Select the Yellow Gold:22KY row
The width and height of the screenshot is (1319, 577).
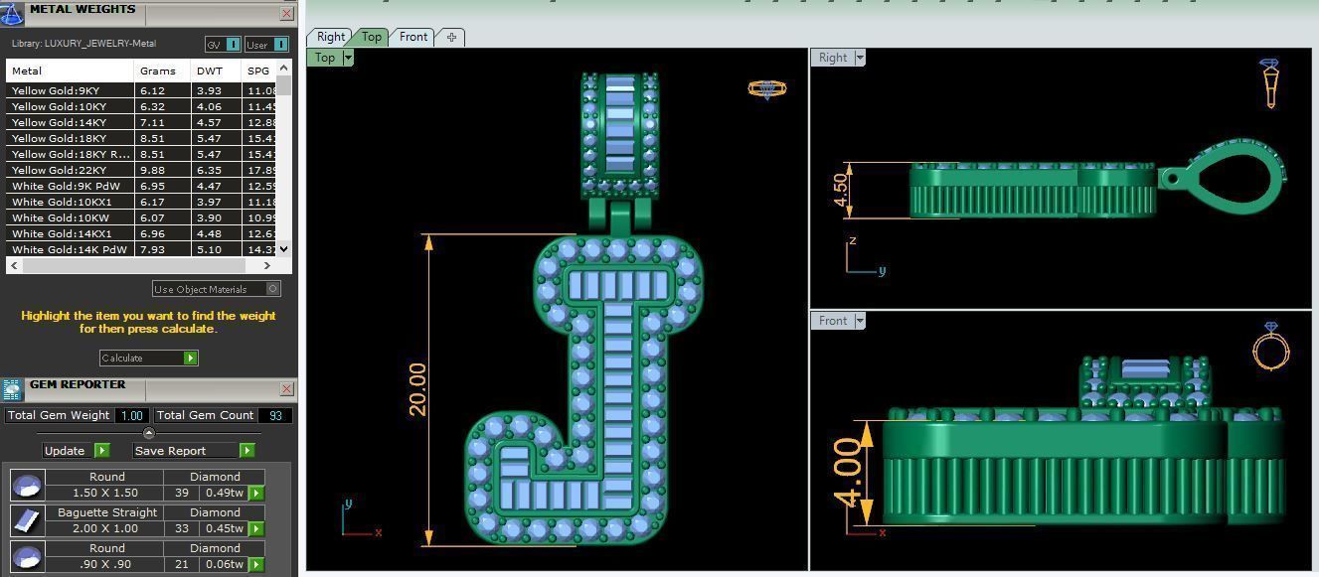(141, 170)
